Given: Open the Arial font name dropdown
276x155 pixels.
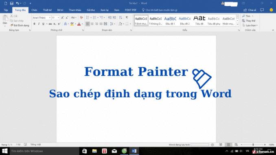Looking at the screenshot, I should (50, 18).
